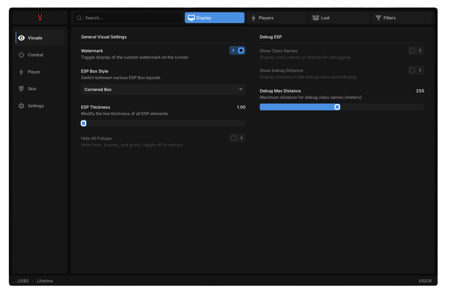This screenshot has height=294, width=450.
Task: Click the ESP Box Style label
Action: [95, 71]
